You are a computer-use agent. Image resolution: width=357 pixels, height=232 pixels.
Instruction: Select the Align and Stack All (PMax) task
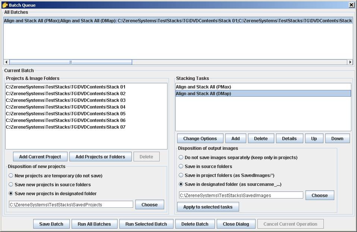tap(263, 87)
